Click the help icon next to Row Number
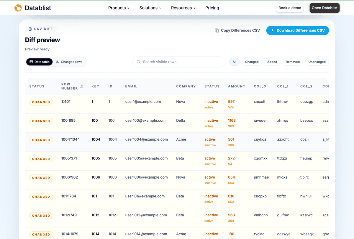 (81, 86)
